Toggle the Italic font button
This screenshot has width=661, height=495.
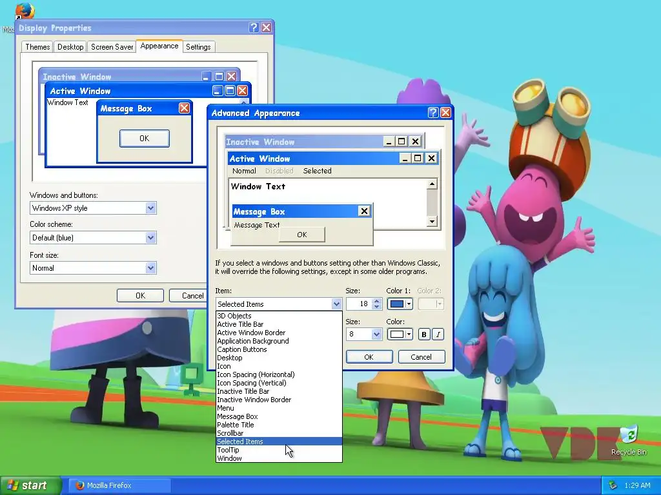438,335
